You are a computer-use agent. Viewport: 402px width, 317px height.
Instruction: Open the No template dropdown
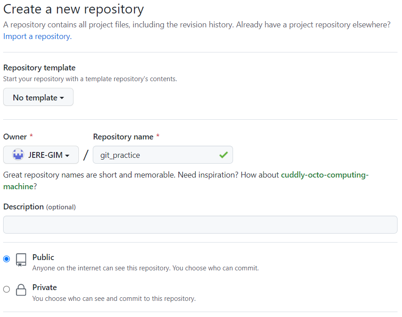point(38,97)
